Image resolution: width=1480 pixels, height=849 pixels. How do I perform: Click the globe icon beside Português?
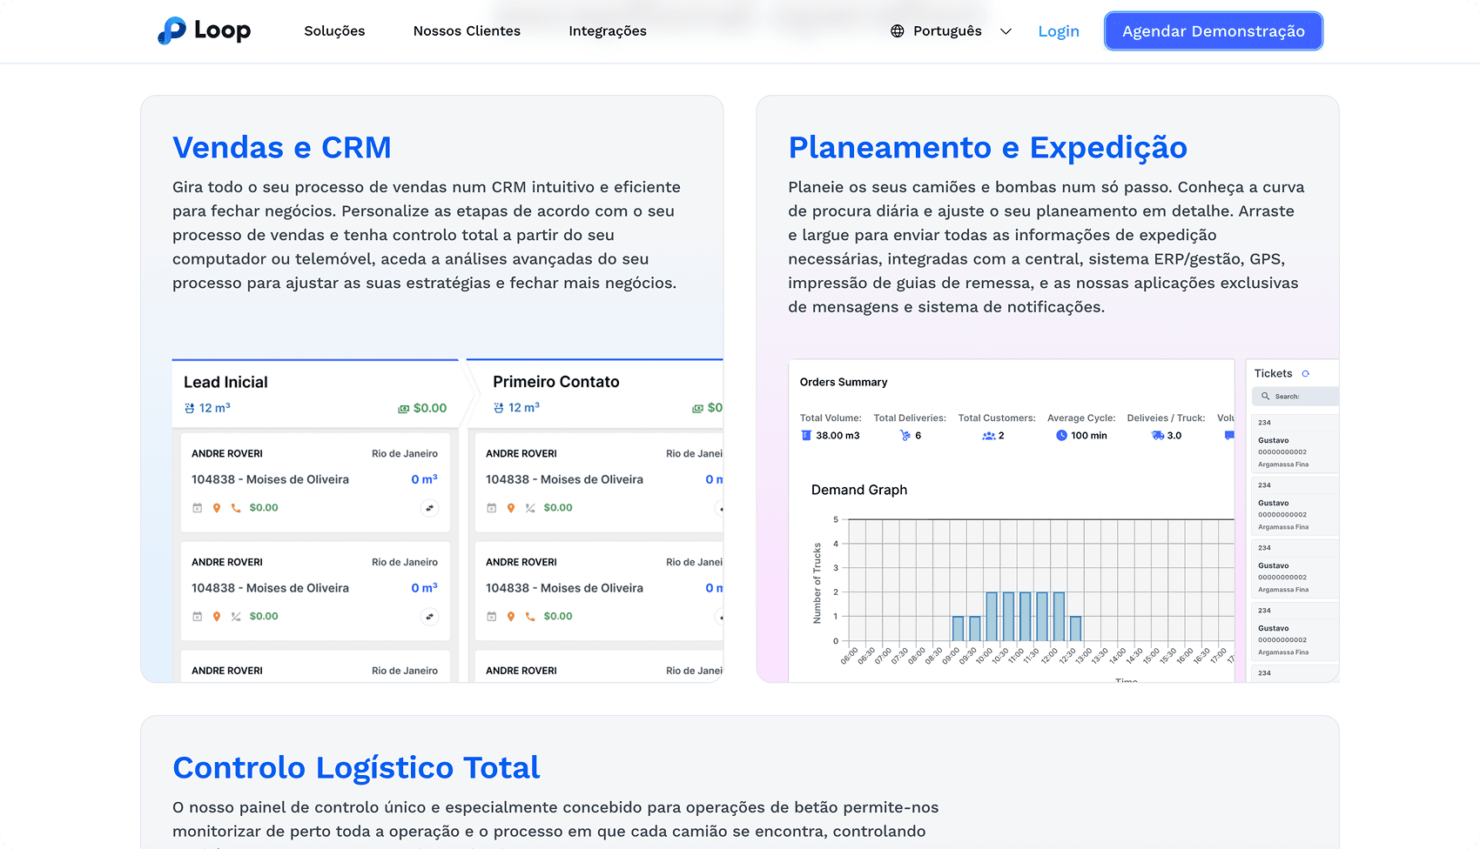897,31
